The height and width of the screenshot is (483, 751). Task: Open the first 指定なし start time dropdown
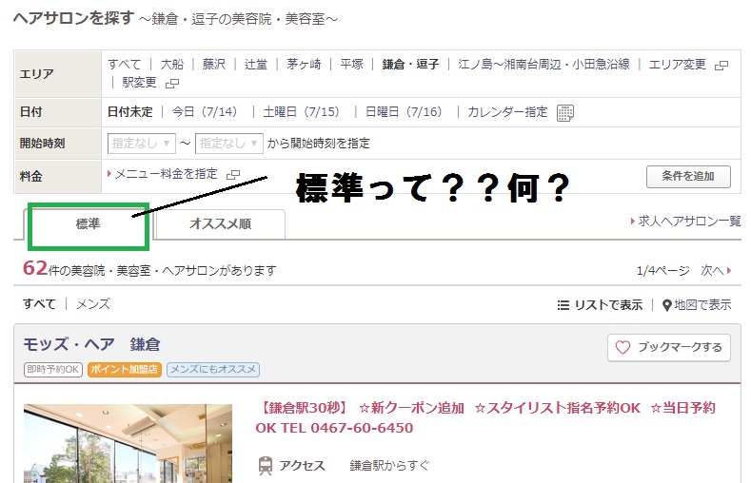coord(141,143)
